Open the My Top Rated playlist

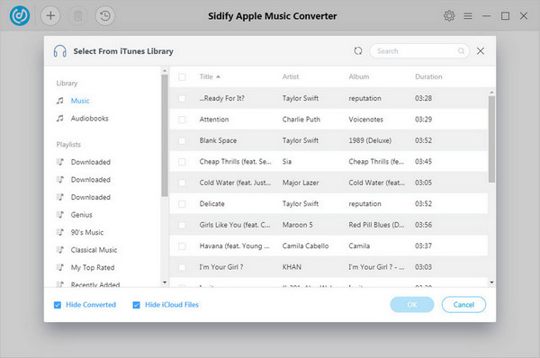point(93,267)
